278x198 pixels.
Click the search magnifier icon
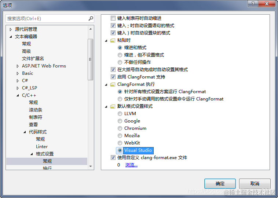tap(91, 18)
